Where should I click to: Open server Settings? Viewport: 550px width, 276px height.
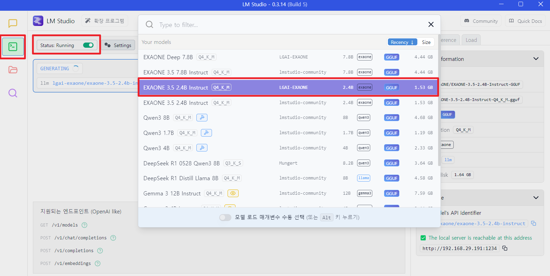pyautogui.click(x=118, y=45)
